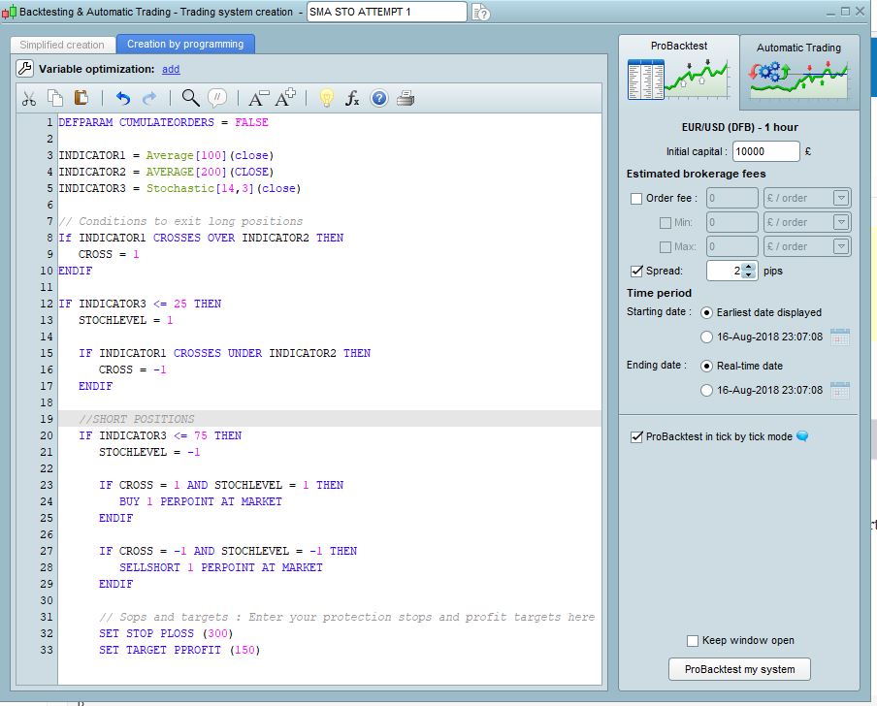Open the search magnifier tool

(x=190, y=98)
